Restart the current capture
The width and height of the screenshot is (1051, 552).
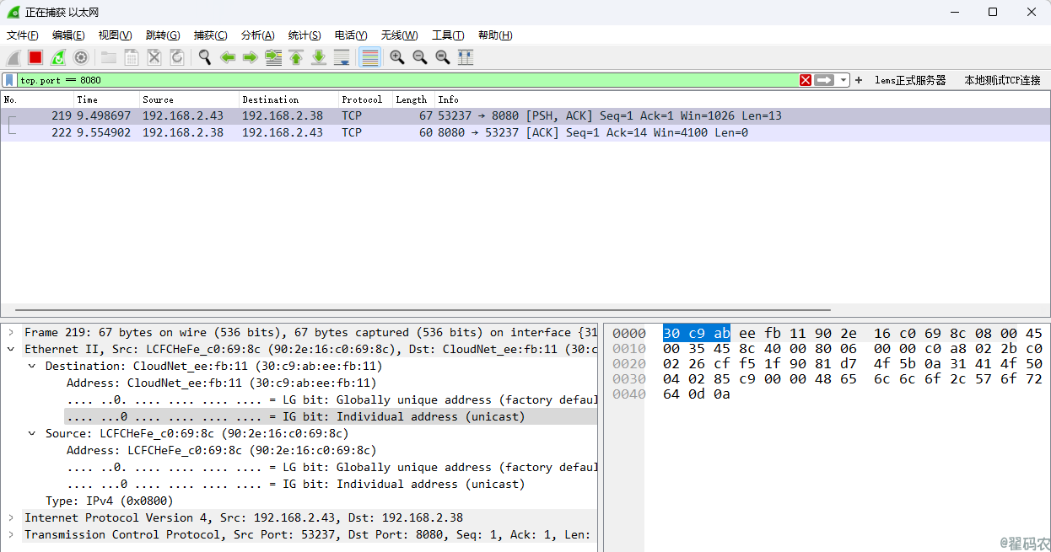[58, 57]
